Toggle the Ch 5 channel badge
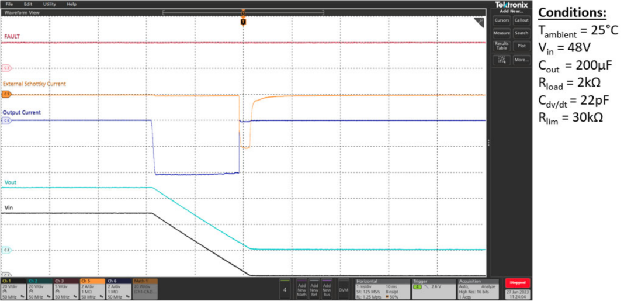This screenshot has height=301, width=631. [x=92, y=288]
